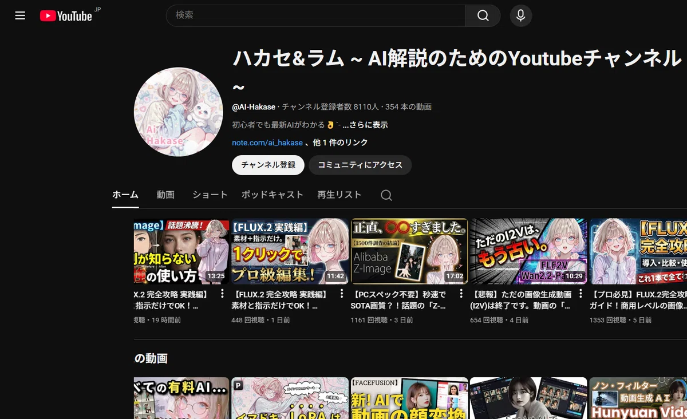687x419 pixels.
Task: Play the 11:42 FLUX.2 実践編 thumbnail
Action: (290, 251)
